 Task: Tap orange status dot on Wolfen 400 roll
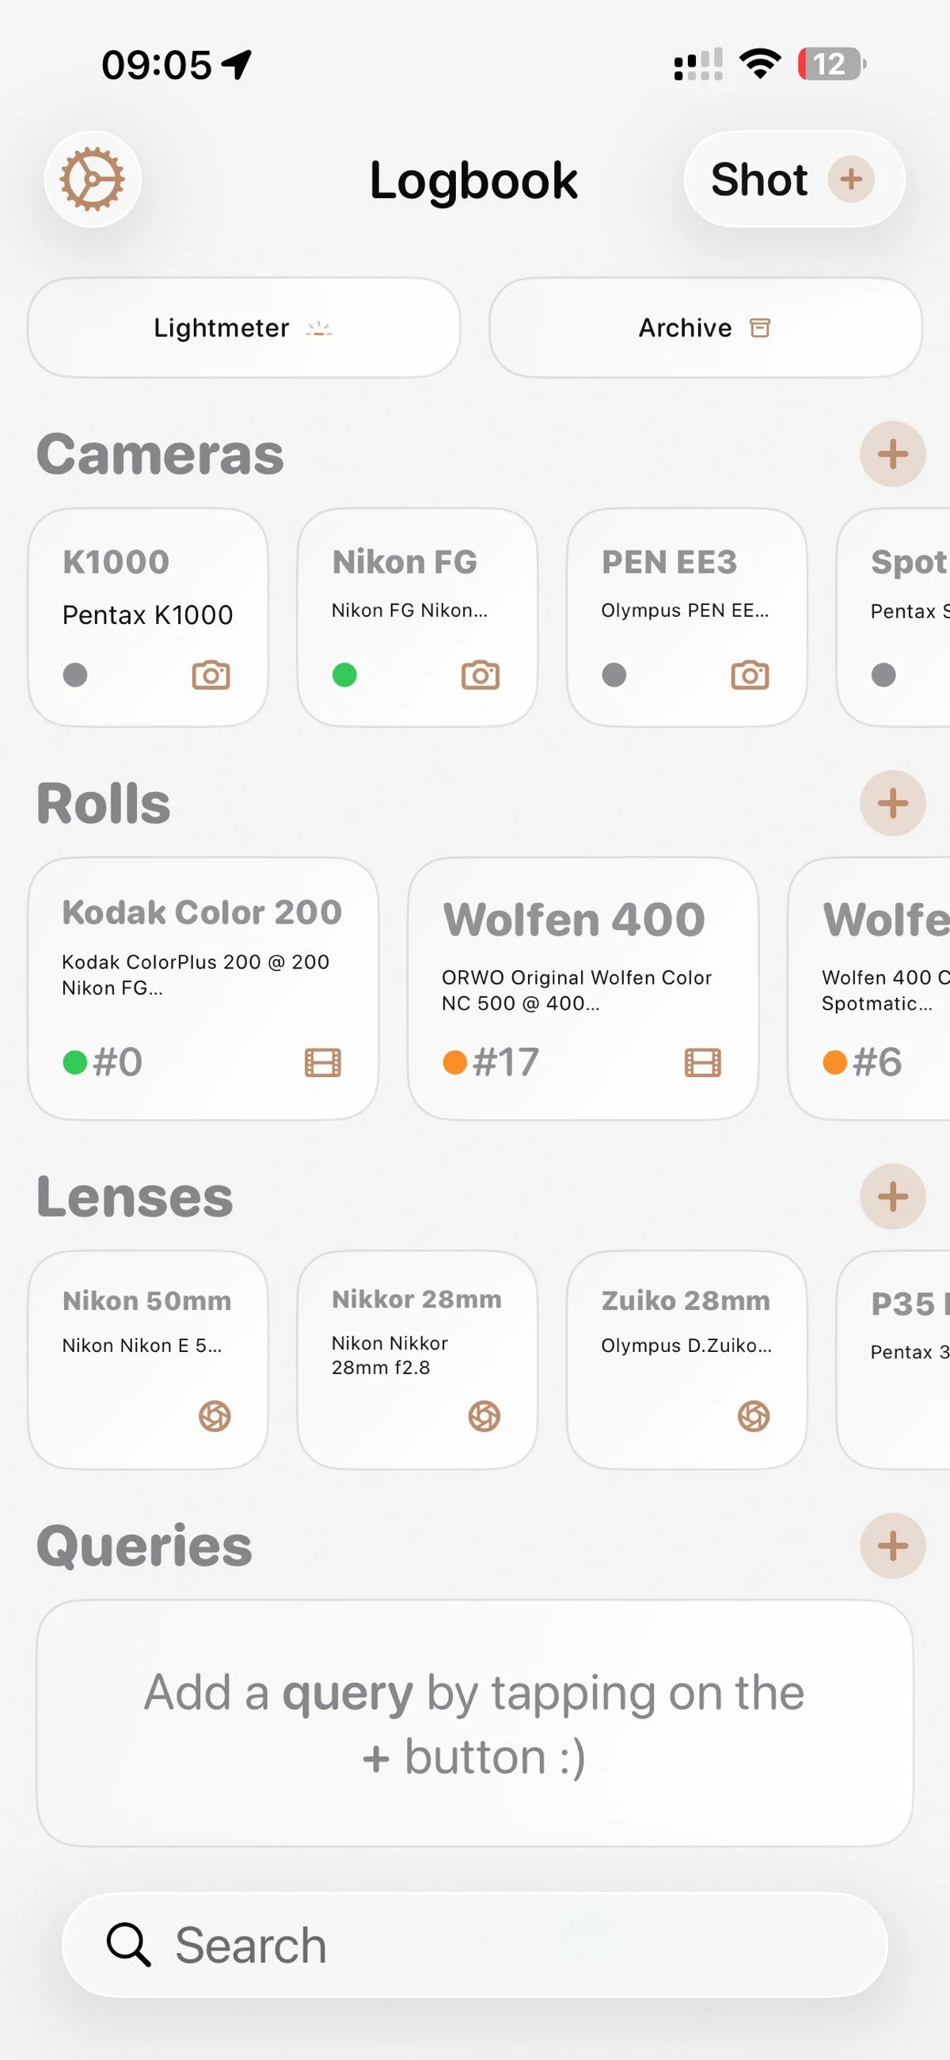[455, 1063]
